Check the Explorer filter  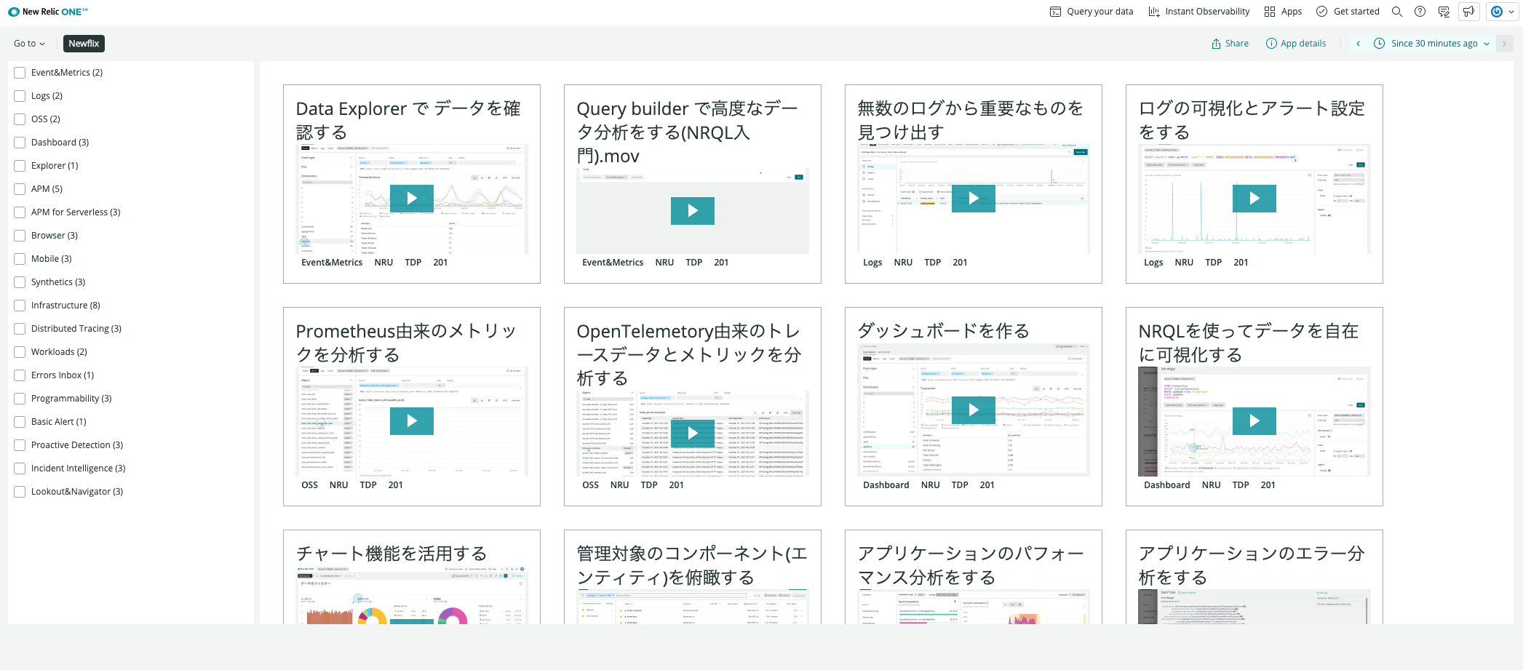pyautogui.click(x=20, y=166)
